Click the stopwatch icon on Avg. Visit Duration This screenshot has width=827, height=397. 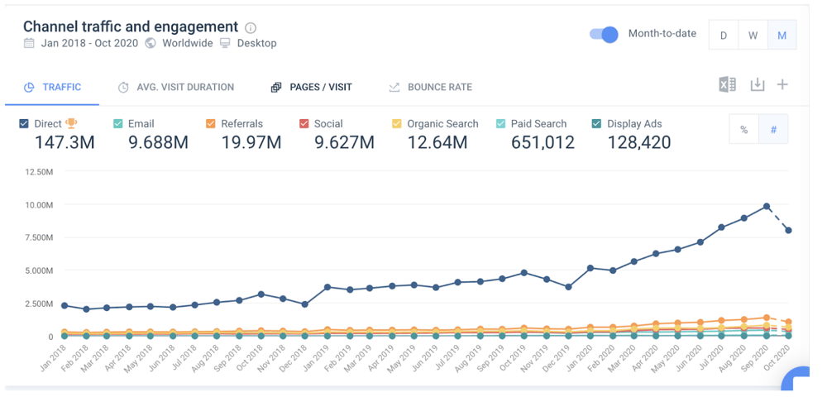[x=123, y=87]
